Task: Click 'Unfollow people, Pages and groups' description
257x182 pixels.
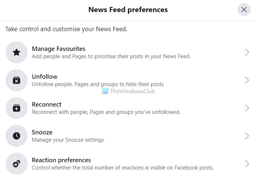Action: coord(98,84)
